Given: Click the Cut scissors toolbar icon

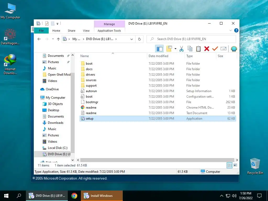Looking at the screenshot, I should click(181, 49).
